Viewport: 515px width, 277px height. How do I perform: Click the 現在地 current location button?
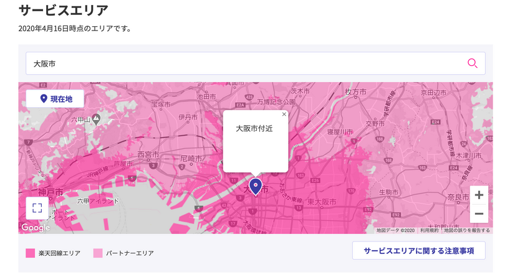click(x=55, y=99)
